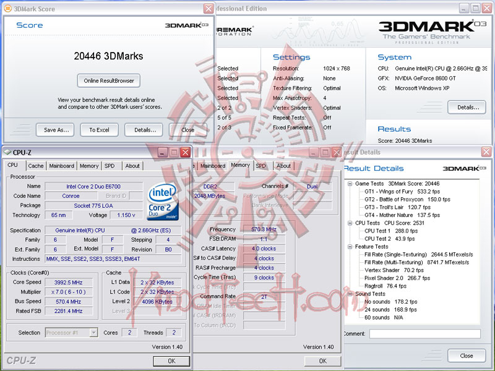Select Mainboard tab in rear CPU-Z window

tap(213, 166)
